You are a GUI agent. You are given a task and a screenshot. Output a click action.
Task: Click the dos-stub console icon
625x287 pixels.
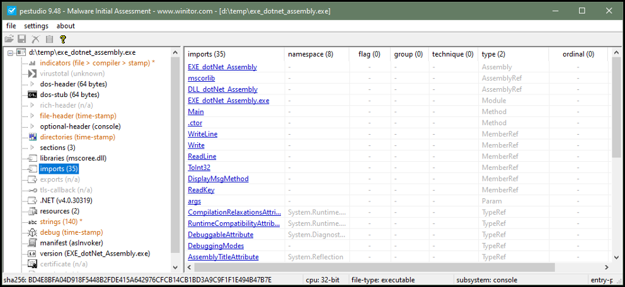coord(32,95)
